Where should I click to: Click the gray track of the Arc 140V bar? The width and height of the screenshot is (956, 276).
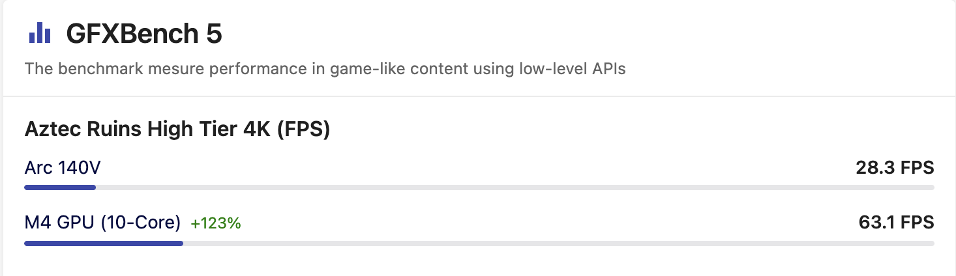[515, 187]
